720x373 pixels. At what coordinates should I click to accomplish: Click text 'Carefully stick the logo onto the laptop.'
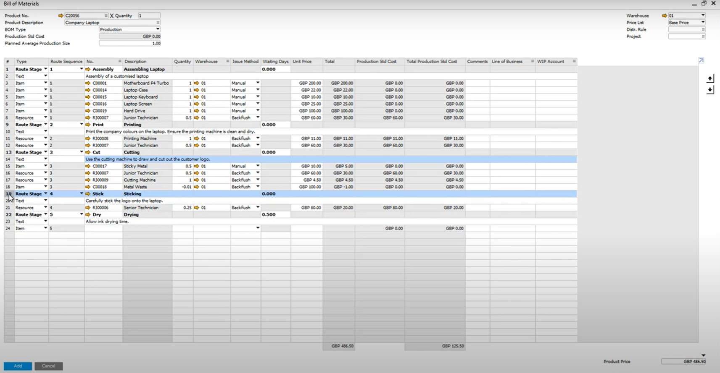(124, 201)
